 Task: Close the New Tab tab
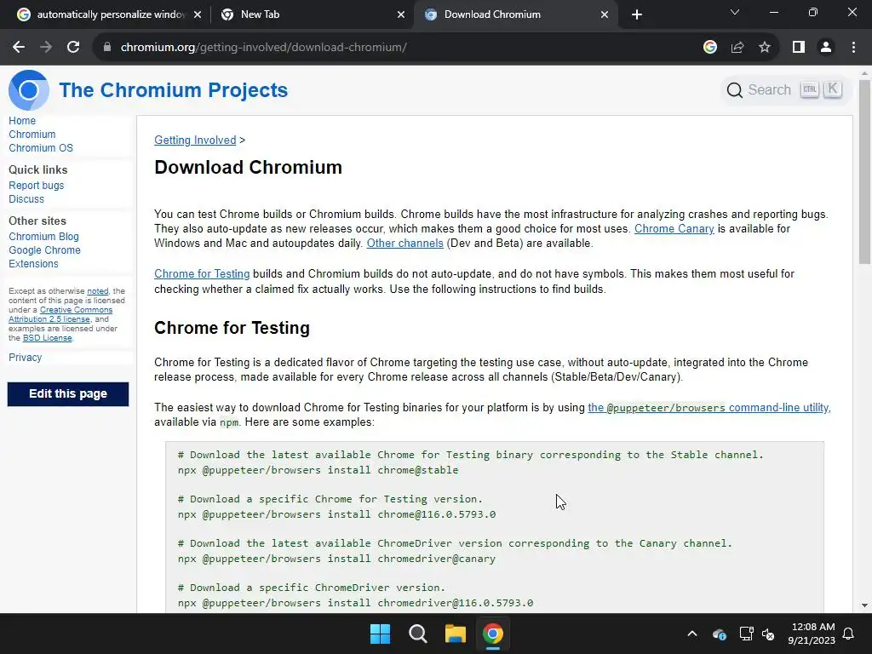[401, 14]
